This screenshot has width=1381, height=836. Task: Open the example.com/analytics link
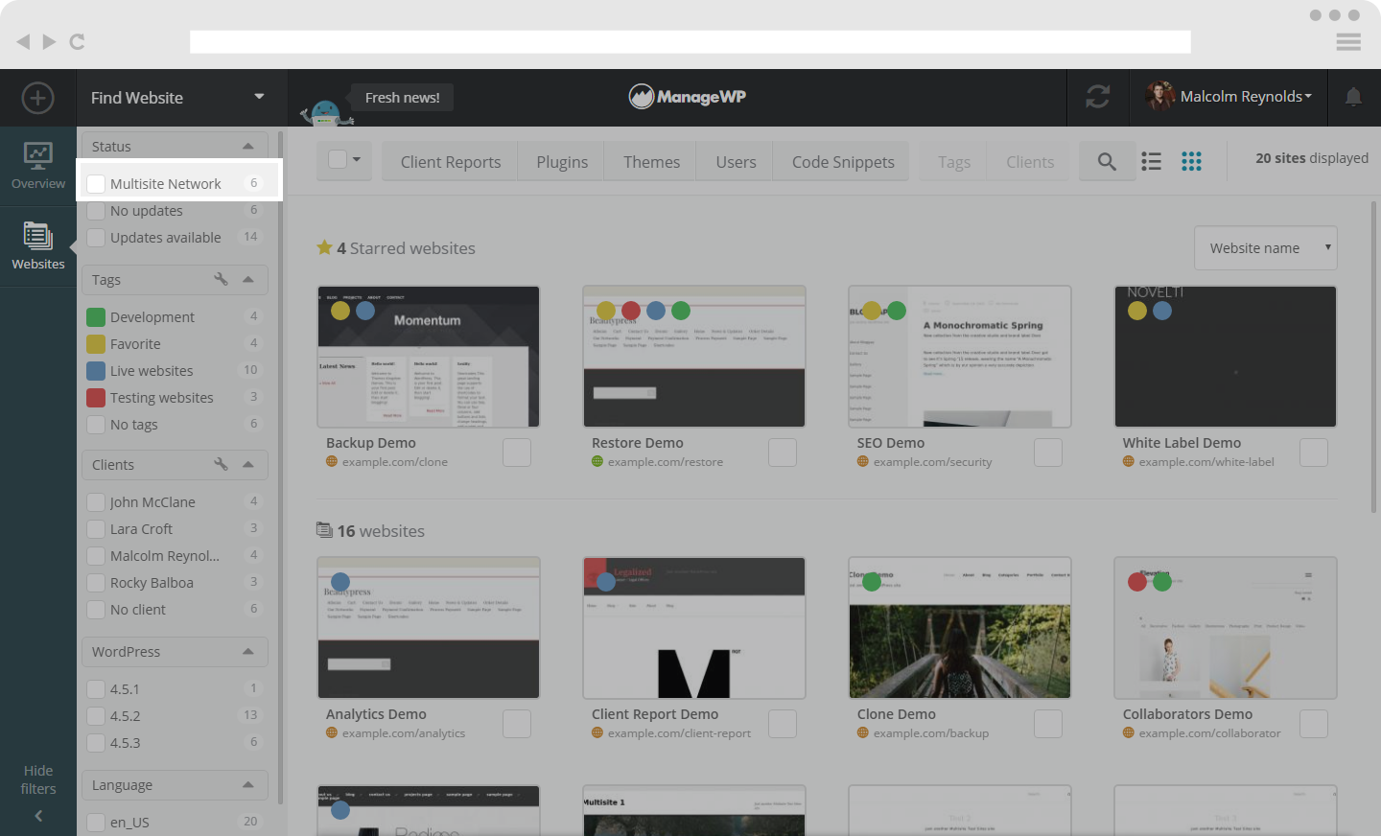[403, 733]
